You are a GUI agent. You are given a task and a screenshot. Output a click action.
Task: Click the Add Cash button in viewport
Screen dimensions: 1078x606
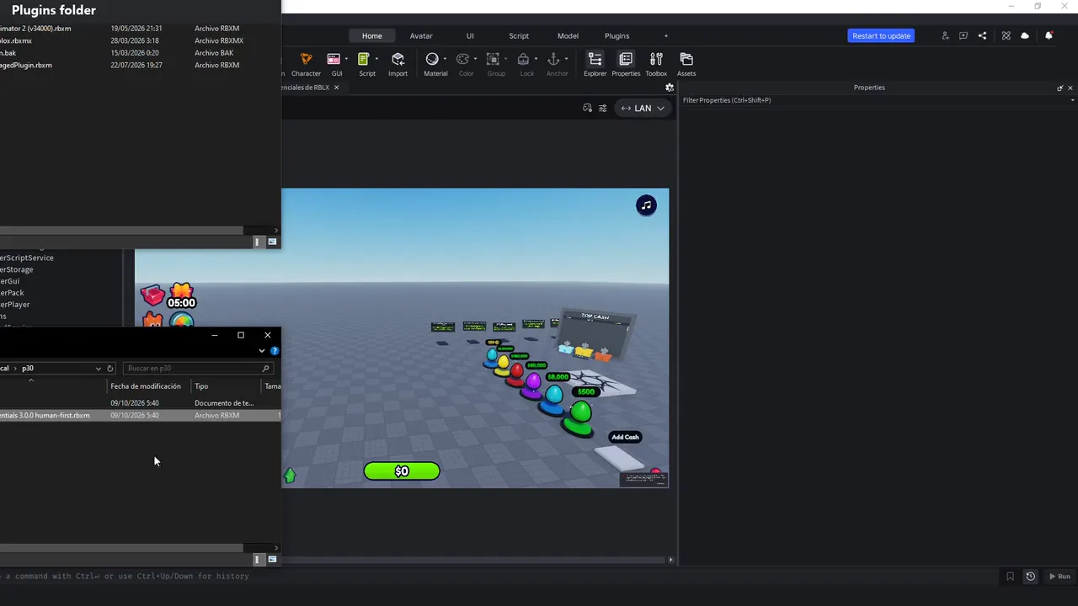pos(625,437)
